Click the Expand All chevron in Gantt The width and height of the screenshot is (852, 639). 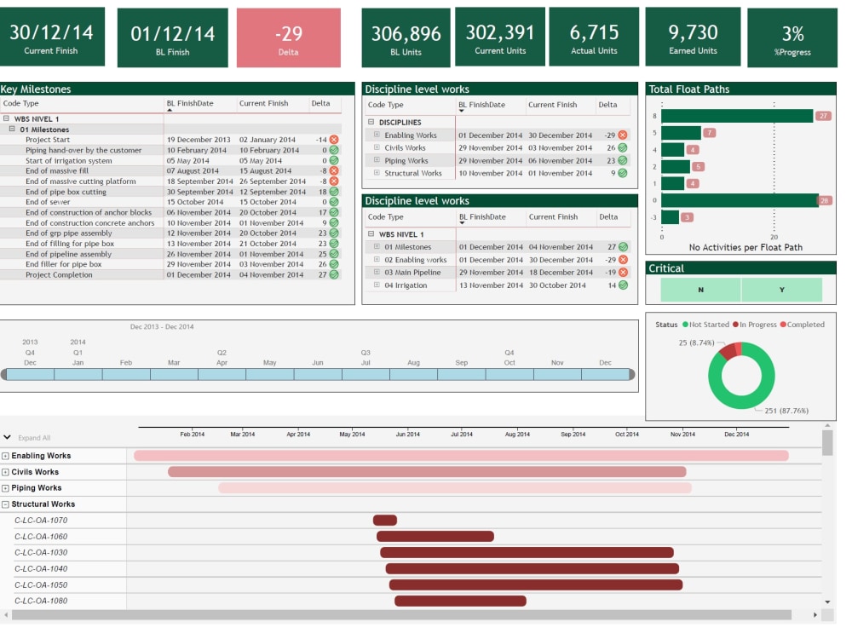[x=7, y=437]
